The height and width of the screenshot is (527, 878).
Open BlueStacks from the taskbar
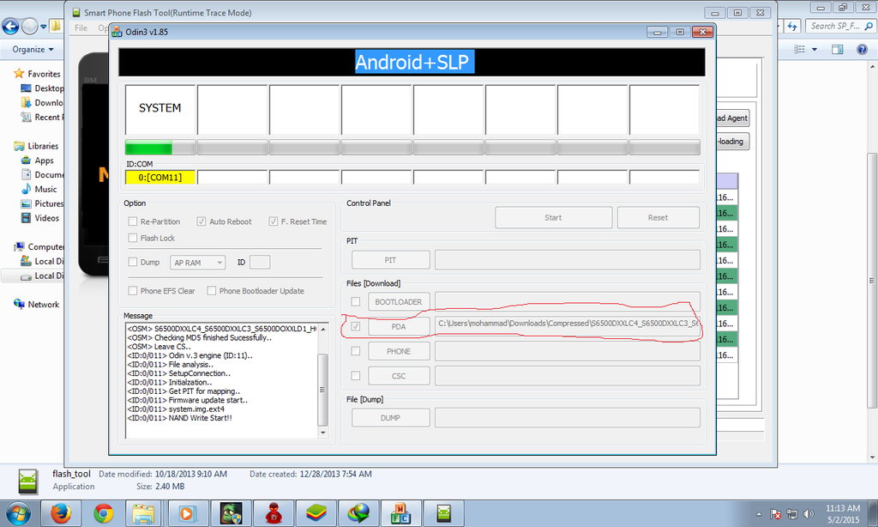(x=316, y=513)
